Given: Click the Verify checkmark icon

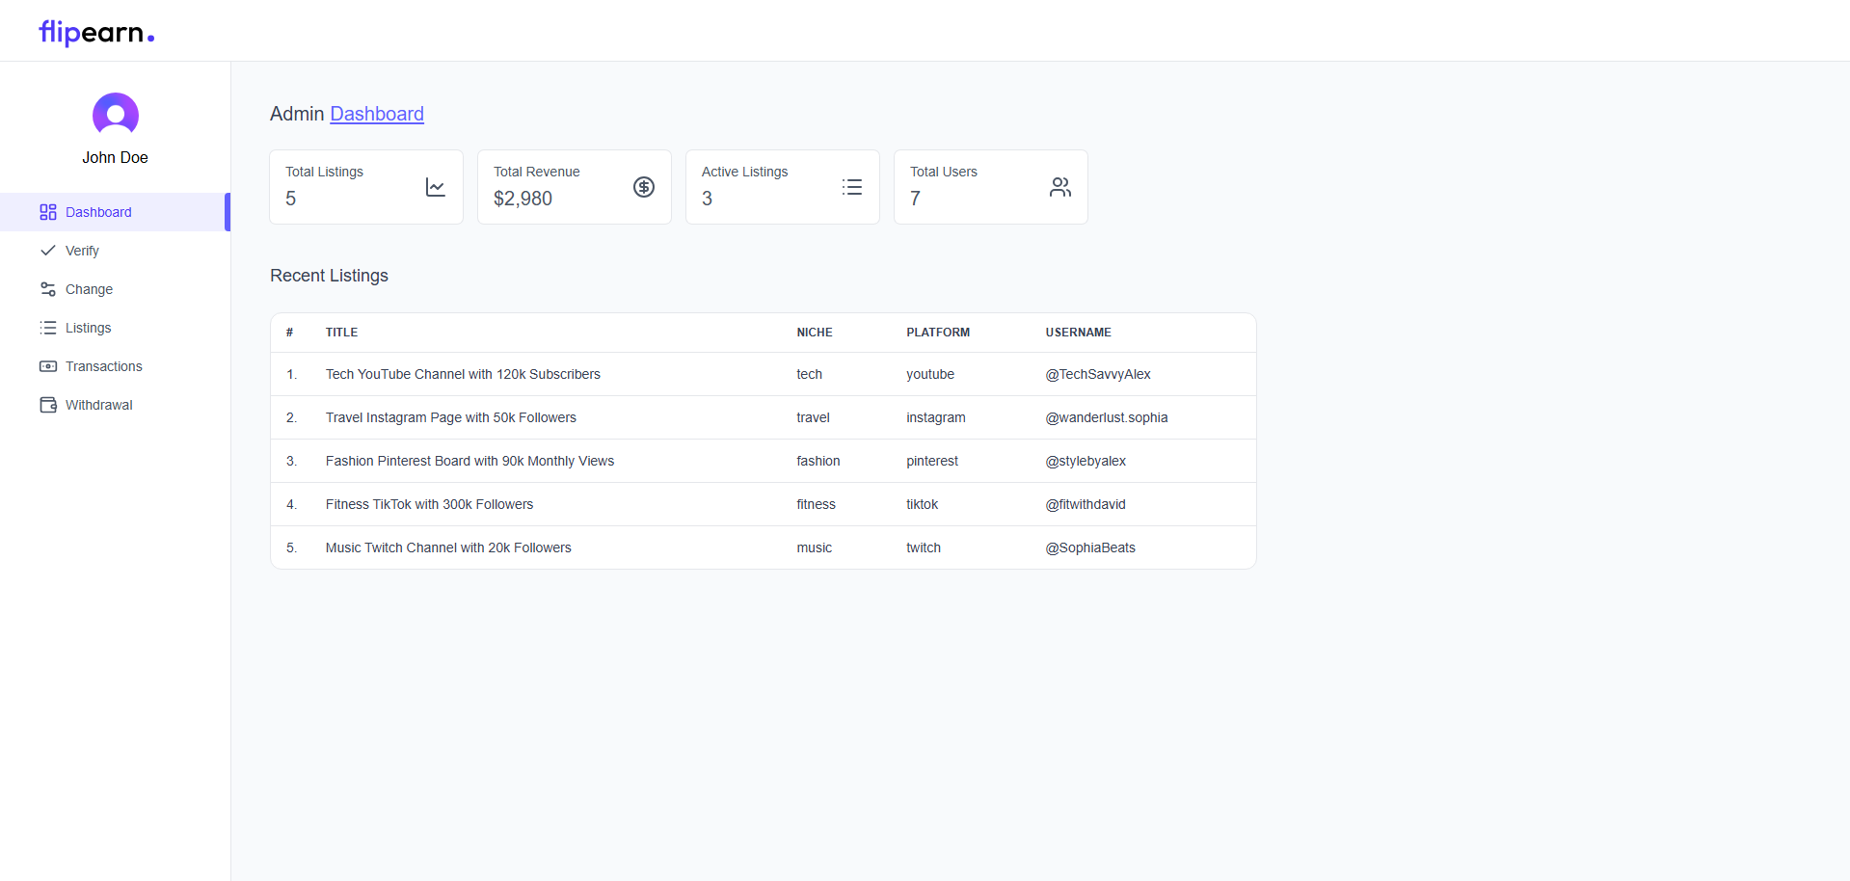Looking at the screenshot, I should [48, 251].
